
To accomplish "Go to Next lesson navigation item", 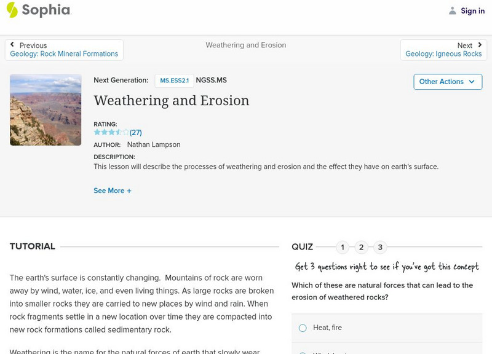I will point(465,45).
